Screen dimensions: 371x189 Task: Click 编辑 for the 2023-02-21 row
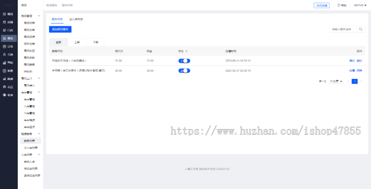[x=352, y=71]
